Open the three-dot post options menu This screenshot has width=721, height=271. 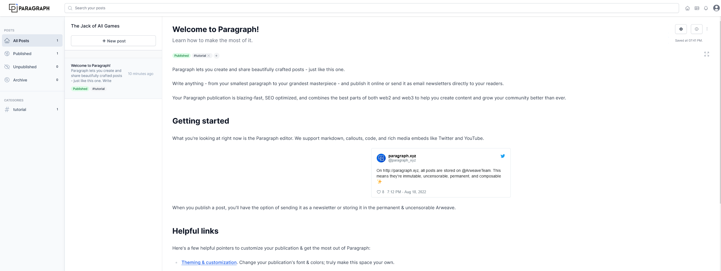(x=707, y=29)
